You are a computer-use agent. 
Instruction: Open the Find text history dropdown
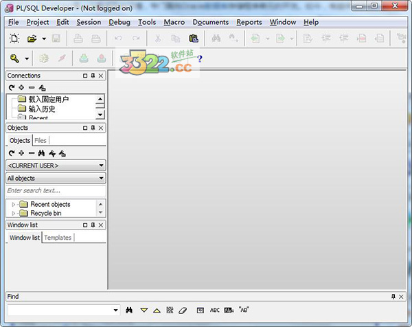click(115, 311)
